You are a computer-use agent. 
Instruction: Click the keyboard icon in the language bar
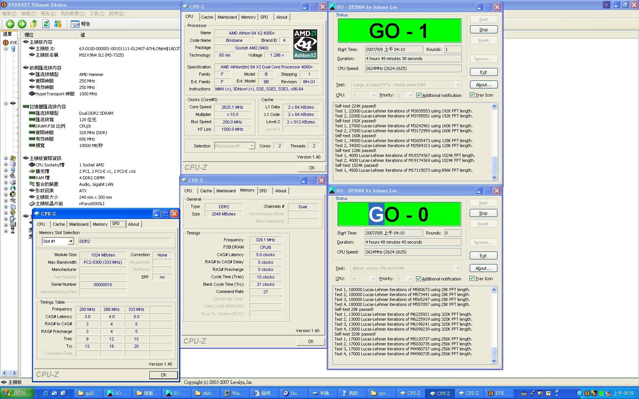pyautogui.click(x=524, y=394)
